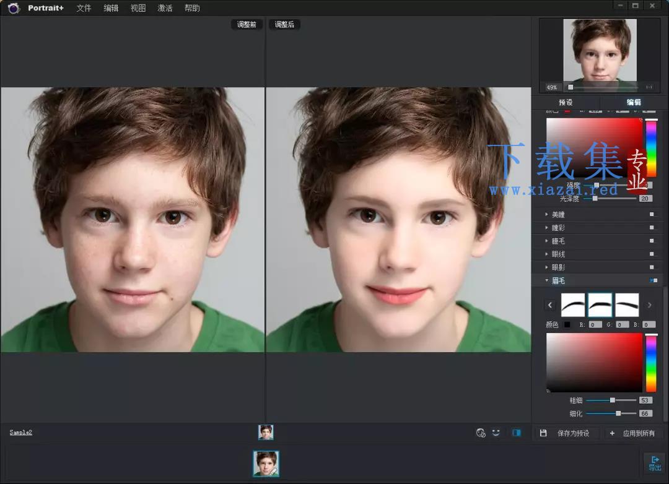Click the eyebrow hue spectrum bar
The image size is (669, 484).
pos(651,363)
